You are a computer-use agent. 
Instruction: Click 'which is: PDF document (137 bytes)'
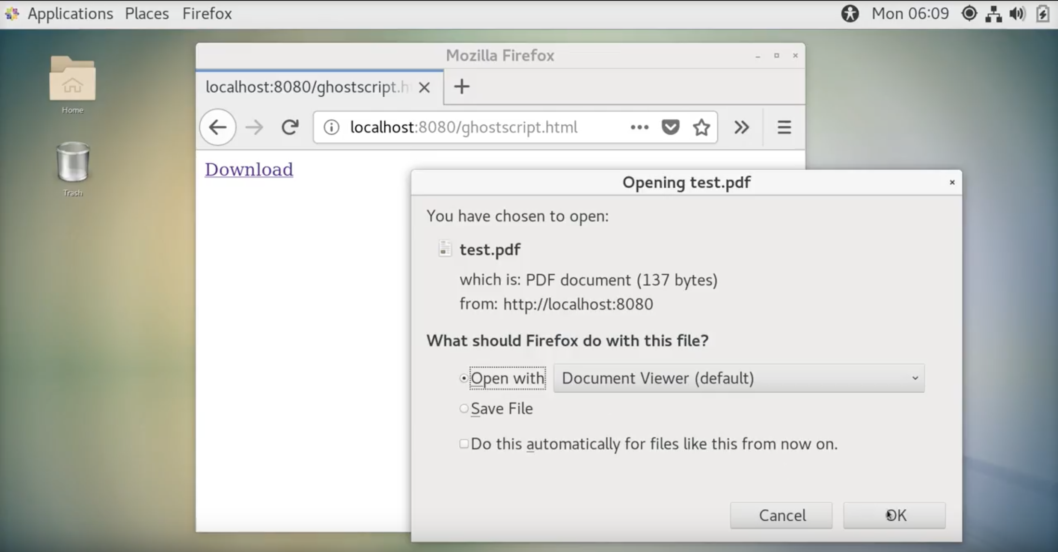coord(588,280)
